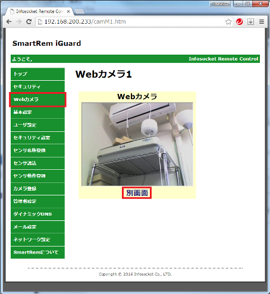Image resolution: width=270 pixels, height=294 pixels.
Task: Click the webcam live image
Action: pos(137,144)
